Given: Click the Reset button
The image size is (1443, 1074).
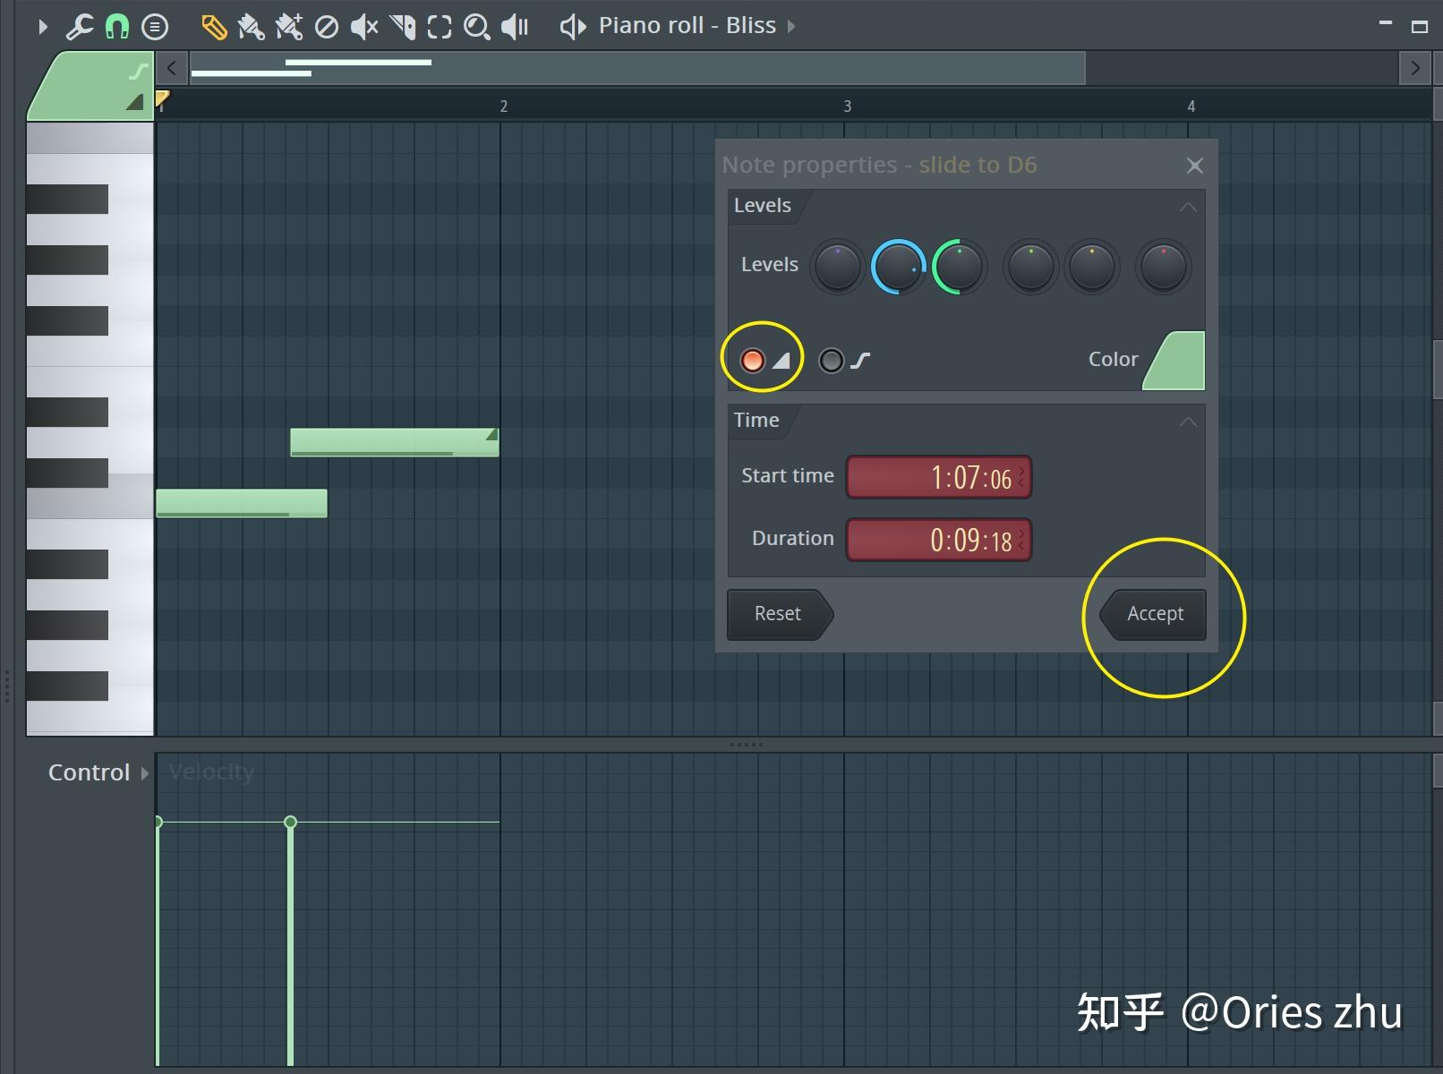Looking at the screenshot, I should 779,614.
